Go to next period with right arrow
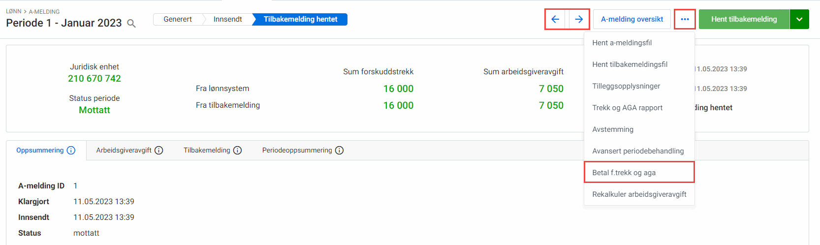 click(x=579, y=19)
